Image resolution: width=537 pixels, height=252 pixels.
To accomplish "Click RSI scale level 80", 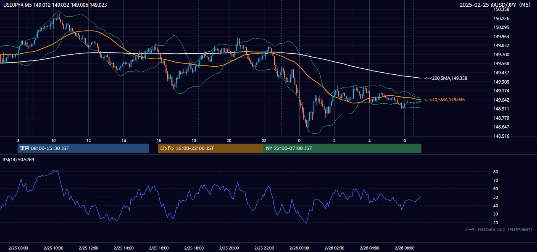I will point(496,172).
